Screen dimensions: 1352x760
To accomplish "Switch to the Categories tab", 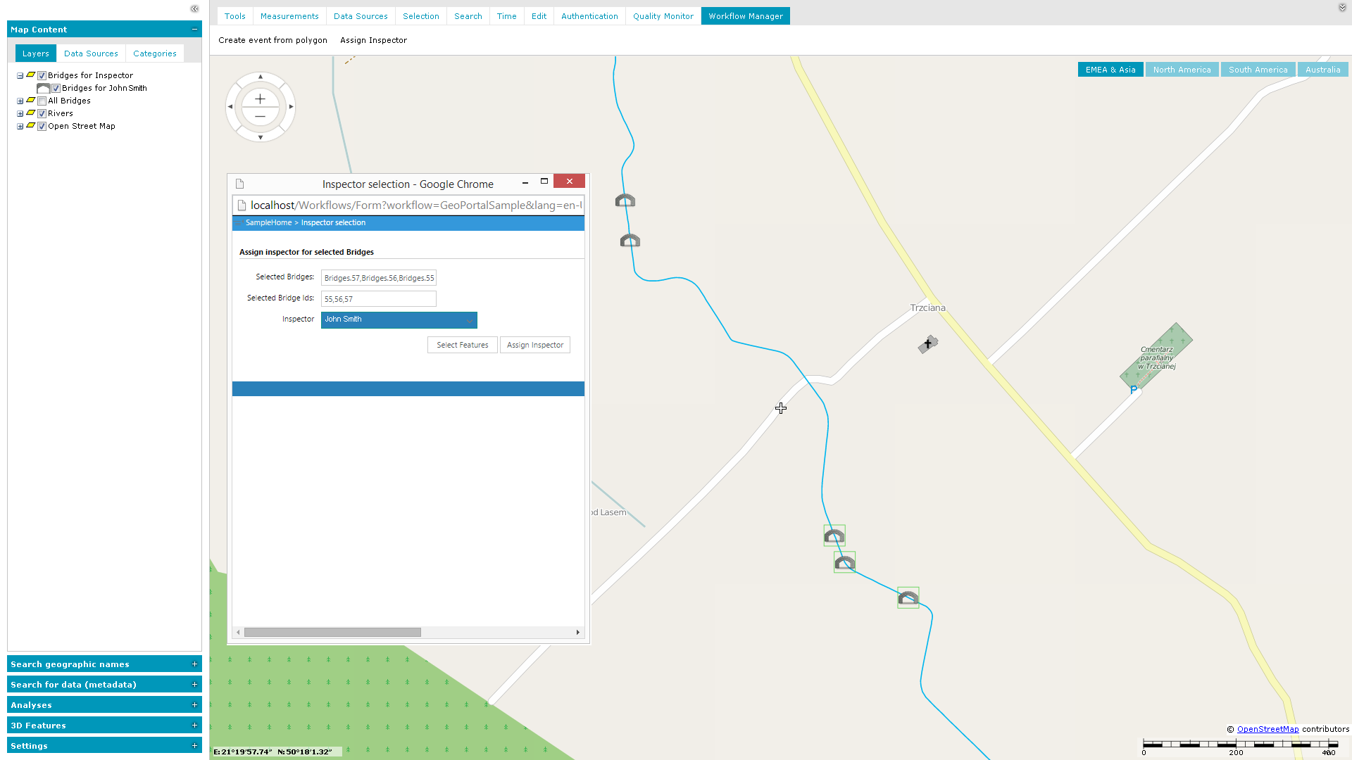I will 154,53.
